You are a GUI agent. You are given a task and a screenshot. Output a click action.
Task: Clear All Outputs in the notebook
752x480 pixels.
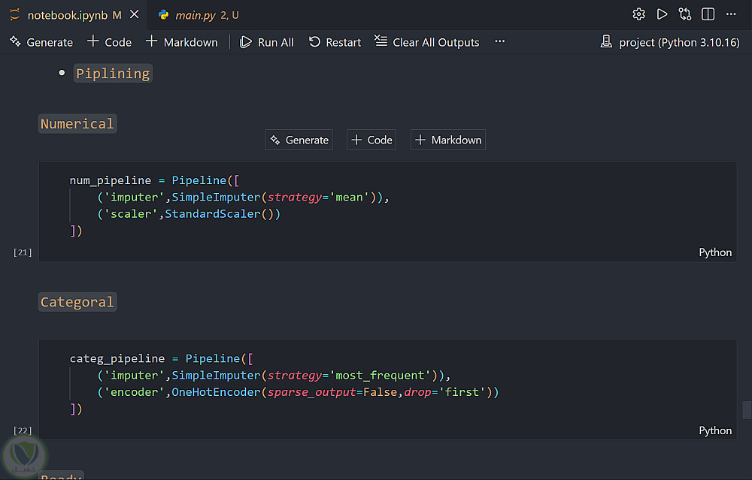pos(426,42)
